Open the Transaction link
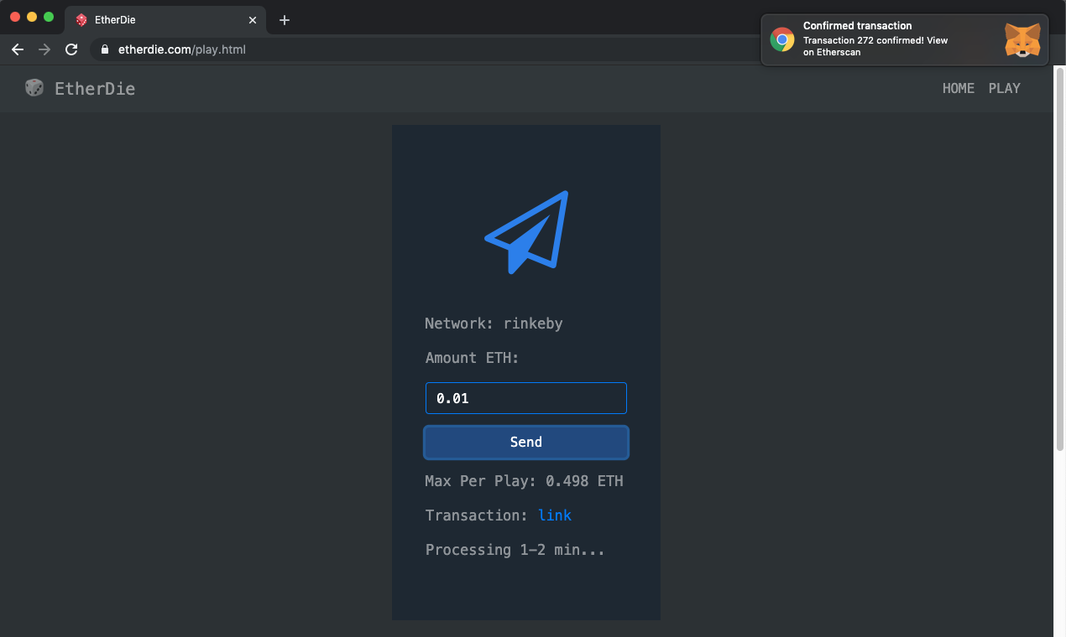The width and height of the screenshot is (1066, 637). (555, 515)
